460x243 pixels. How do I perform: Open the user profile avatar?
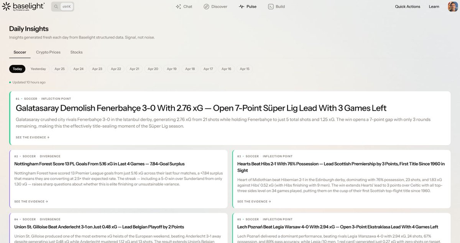coord(453,6)
